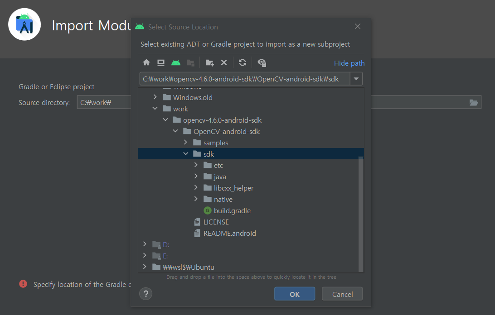Expand the native folder
The width and height of the screenshot is (495, 315).
tap(196, 199)
